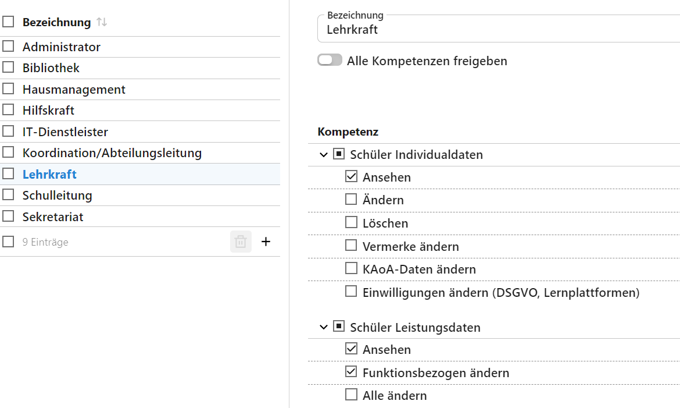Collapse Schüler Leistungsdaten chevron
The height and width of the screenshot is (408, 680).
324,327
